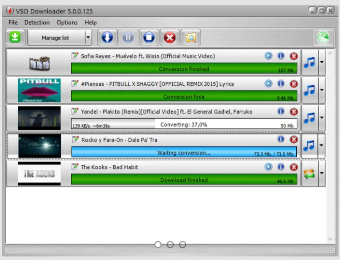Image resolution: width=340 pixels, height=260 pixels.
Task: Remove The Kooks - Bad Habit item
Action: tap(294, 167)
